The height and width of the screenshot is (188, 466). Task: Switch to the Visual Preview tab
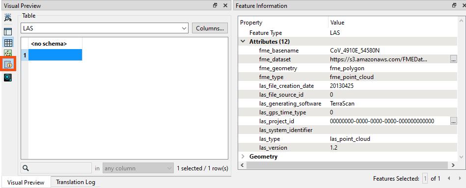click(x=26, y=183)
